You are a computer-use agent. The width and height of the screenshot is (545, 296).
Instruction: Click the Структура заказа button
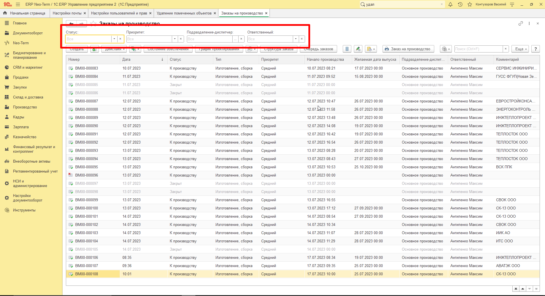pyautogui.click(x=279, y=49)
